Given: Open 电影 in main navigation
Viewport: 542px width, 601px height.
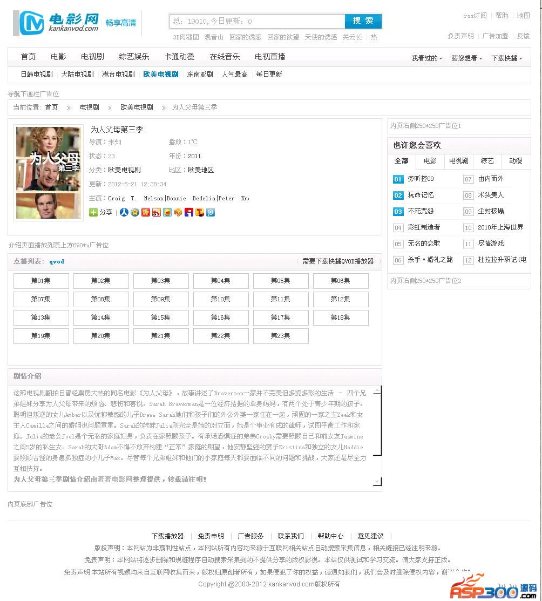Looking at the screenshot, I should point(58,57).
